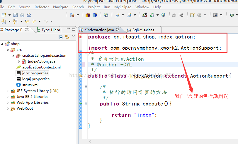Minimize the Package Explorer panel
Image resolution: width=238 pixels, height=144 pixels.
pyautogui.click(x=68, y=28)
